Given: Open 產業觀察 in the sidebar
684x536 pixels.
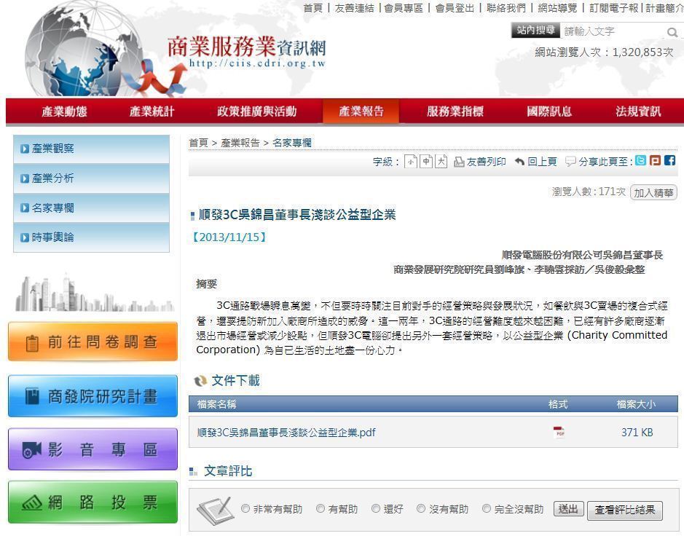Looking at the screenshot, I should point(53,149).
